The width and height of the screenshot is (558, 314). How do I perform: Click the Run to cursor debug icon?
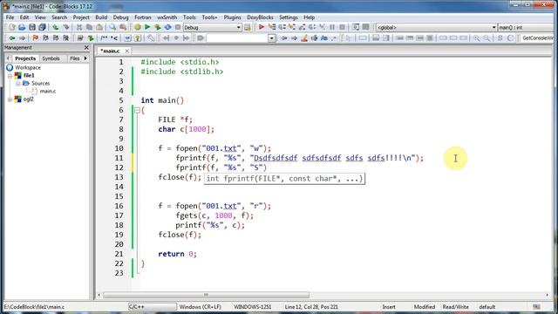(x=272, y=27)
